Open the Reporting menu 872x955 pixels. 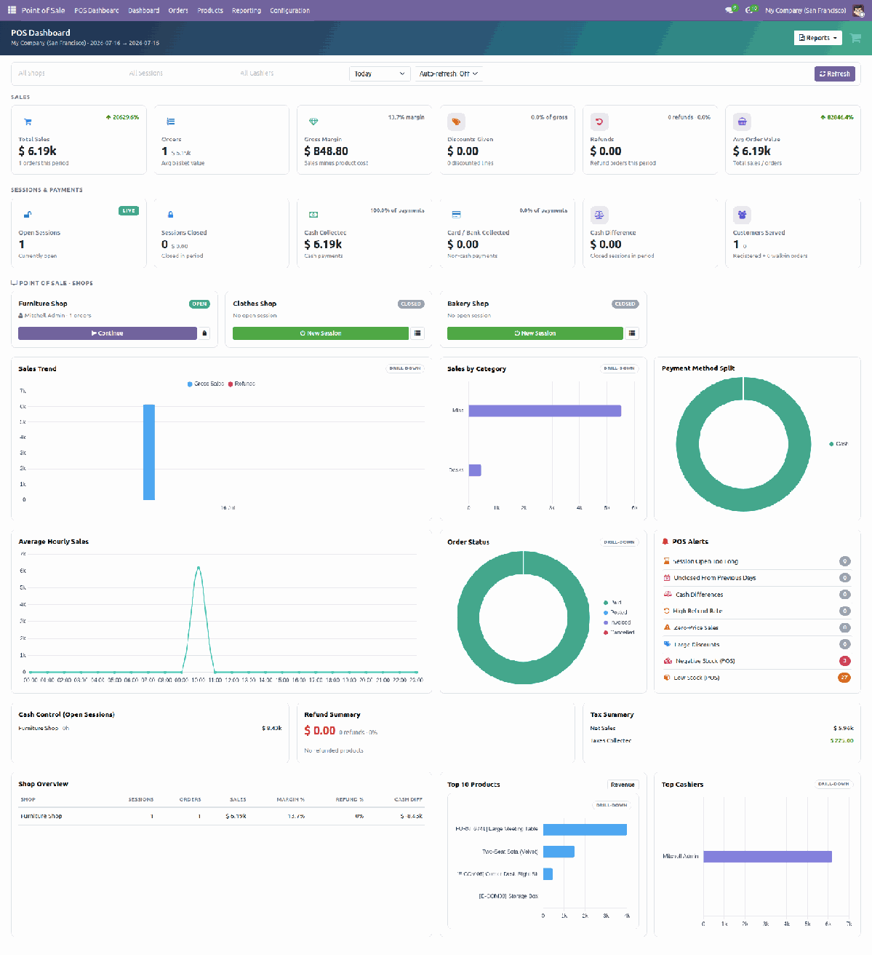(x=247, y=10)
